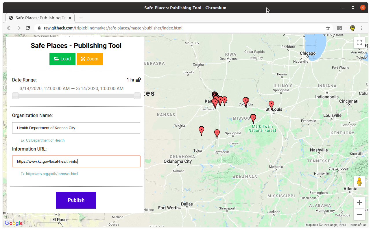Click the 1 hr duration label
The height and width of the screenshot is (230, 371).
tap(130, 80)
